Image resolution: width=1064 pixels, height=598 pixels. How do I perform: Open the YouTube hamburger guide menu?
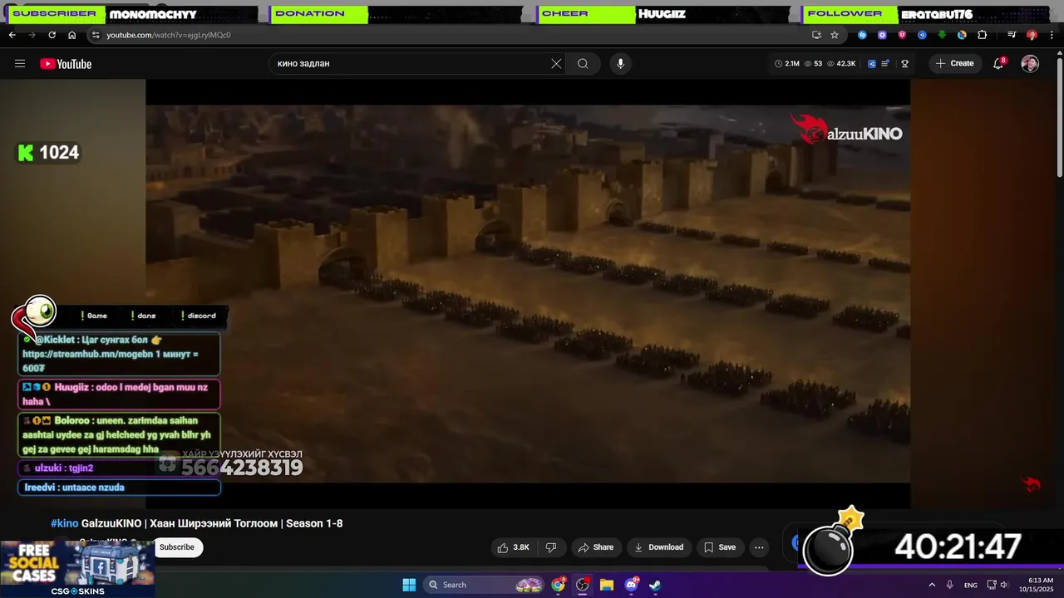pos(20,64)
